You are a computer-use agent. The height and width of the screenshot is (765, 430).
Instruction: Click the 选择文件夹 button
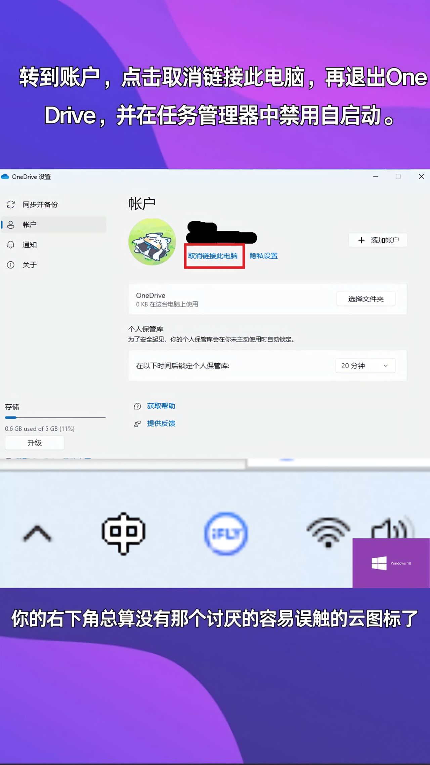point(366,299)
